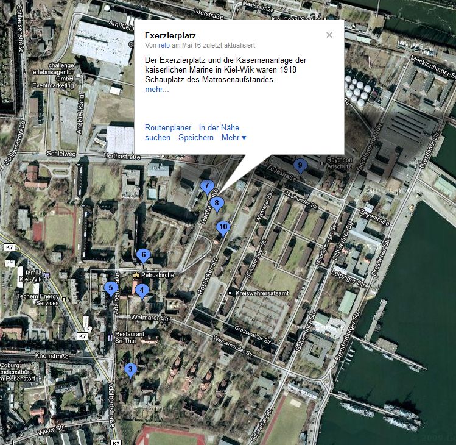The image size is (456, 445).
Task: Click the Restaurant Sri-Thai fork icon
Action: click(110, 338)
